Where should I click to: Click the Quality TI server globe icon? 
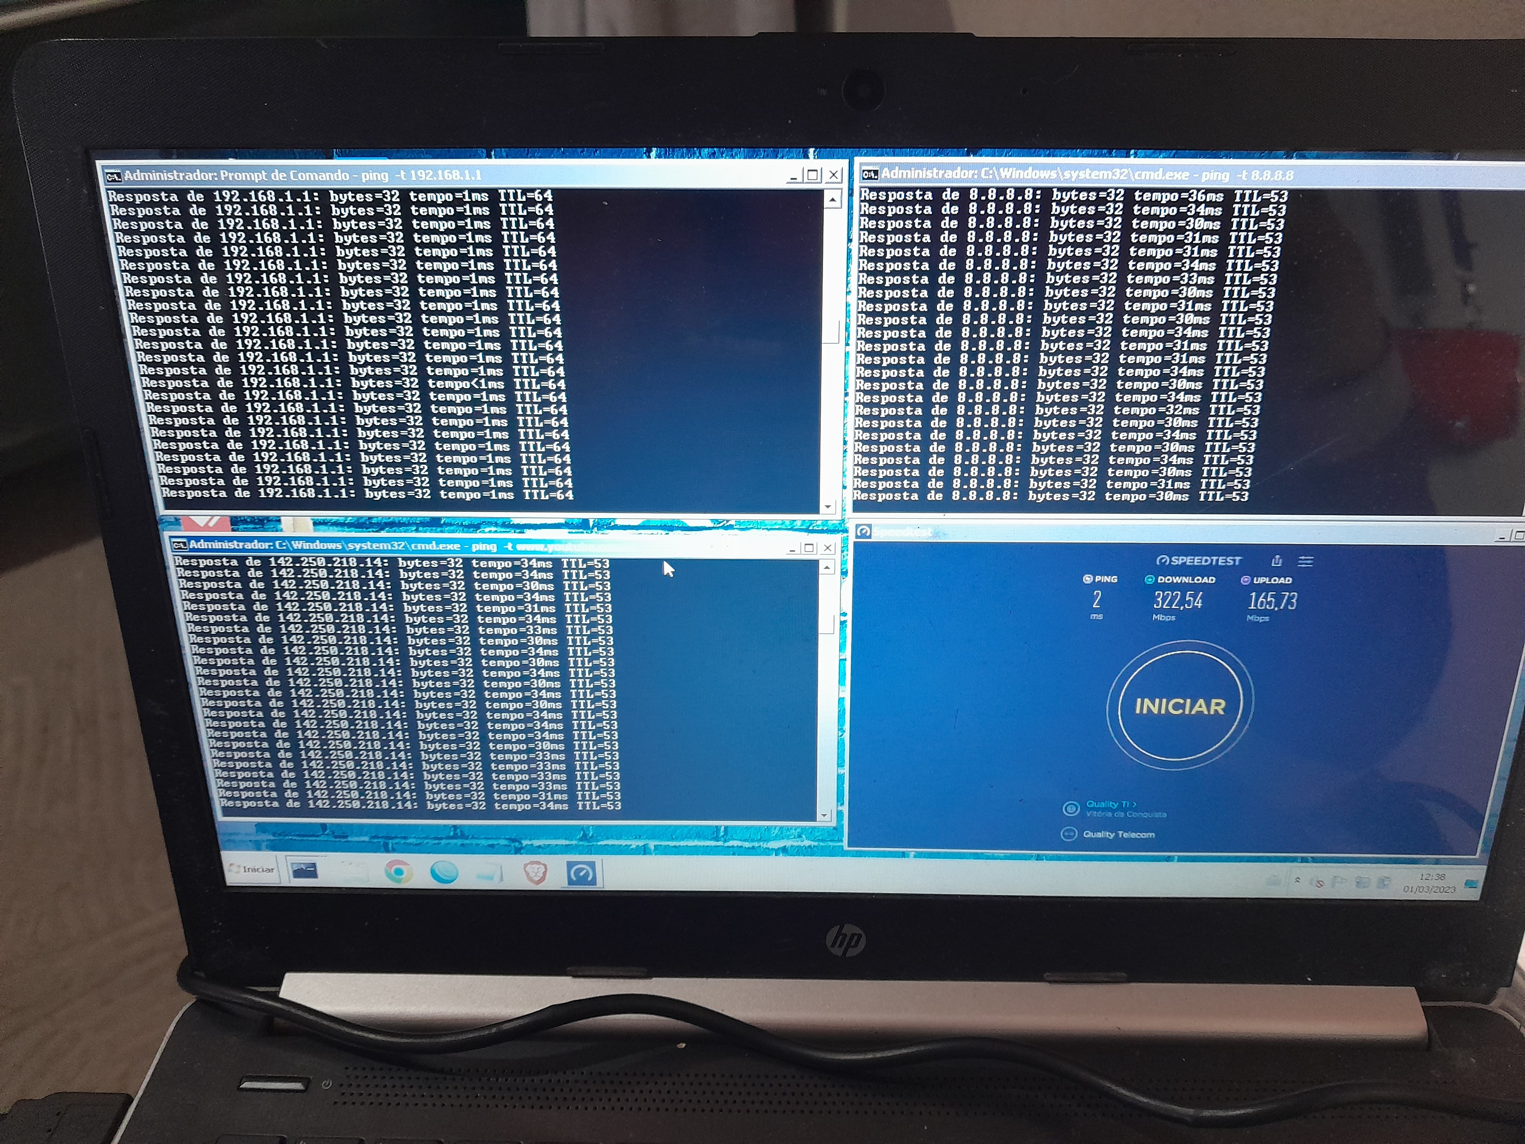point(1070,808)
